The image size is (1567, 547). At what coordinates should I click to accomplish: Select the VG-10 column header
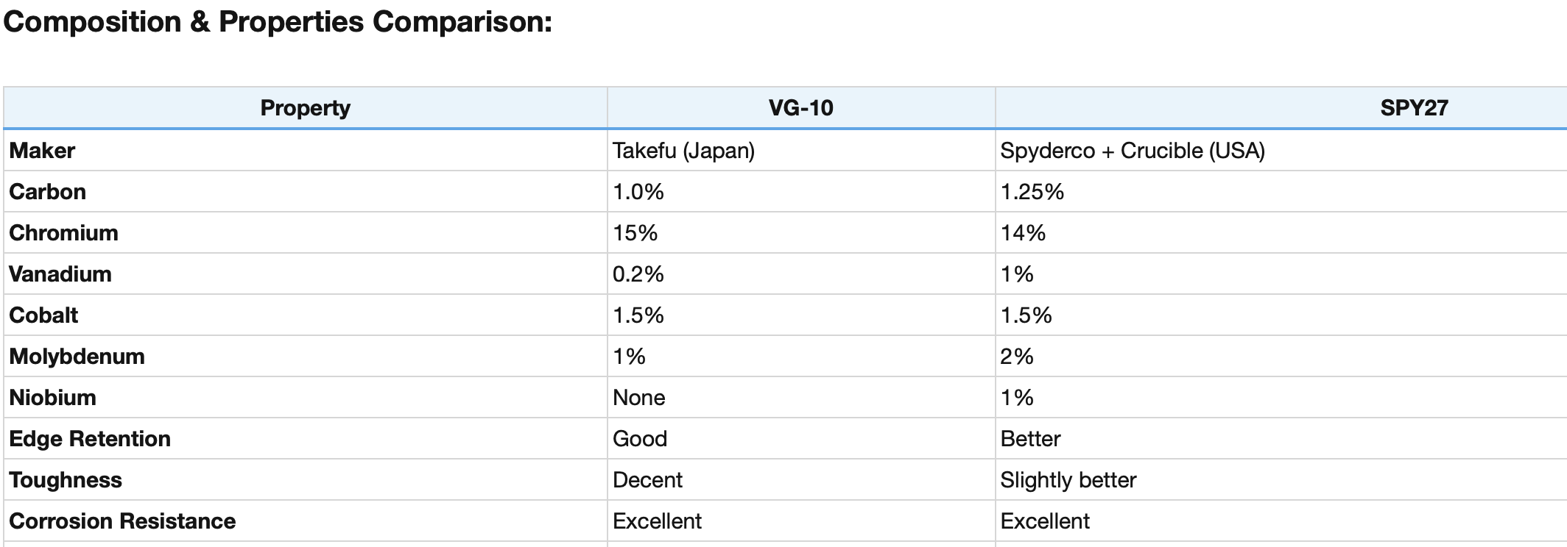click(x=800, y=108)
